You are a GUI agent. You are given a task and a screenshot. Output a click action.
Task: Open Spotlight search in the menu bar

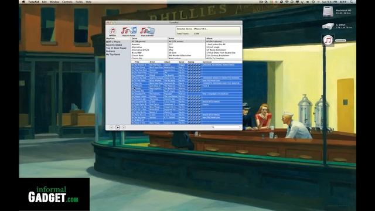[352, 2]
